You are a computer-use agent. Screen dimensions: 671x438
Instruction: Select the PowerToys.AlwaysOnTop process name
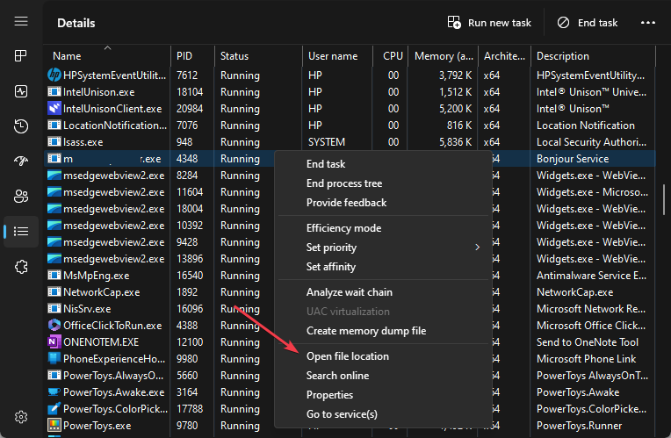coord(113,376)
